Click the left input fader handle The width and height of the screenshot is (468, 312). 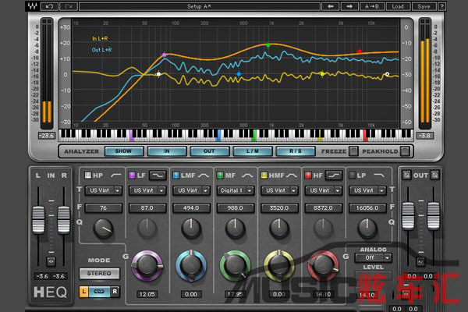tap(38, 220)
